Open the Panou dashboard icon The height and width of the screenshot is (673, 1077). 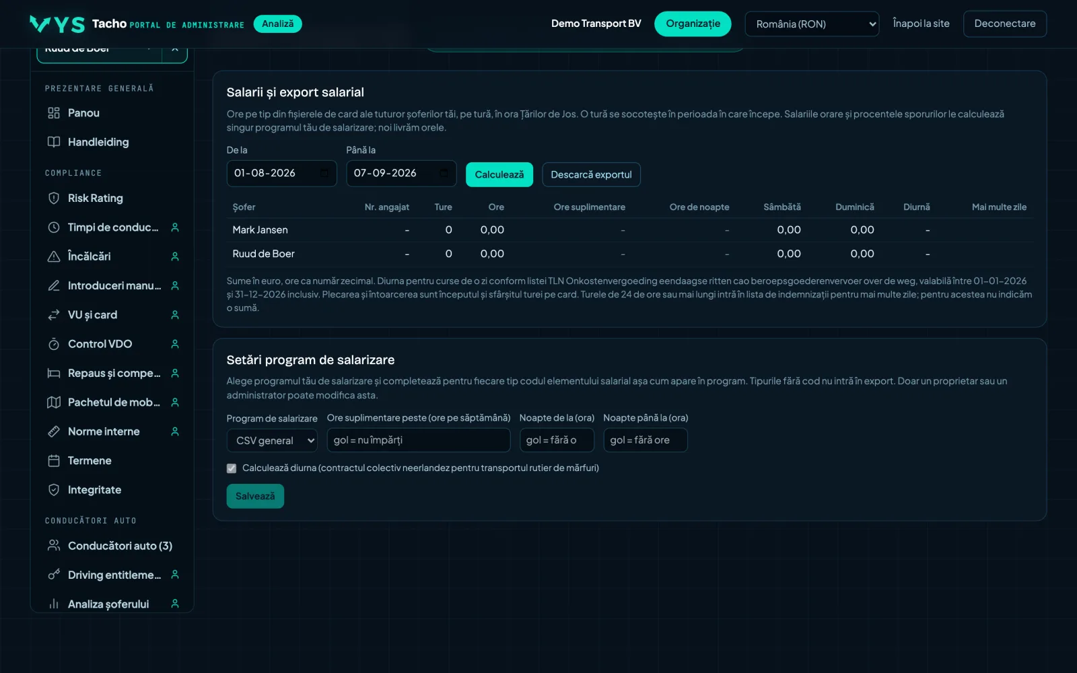(54, 113)
